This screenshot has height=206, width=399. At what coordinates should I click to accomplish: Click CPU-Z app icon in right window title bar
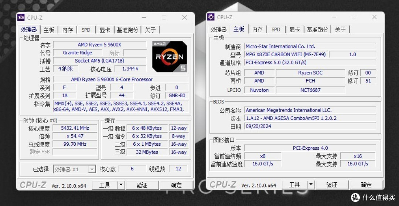point(211,17)
